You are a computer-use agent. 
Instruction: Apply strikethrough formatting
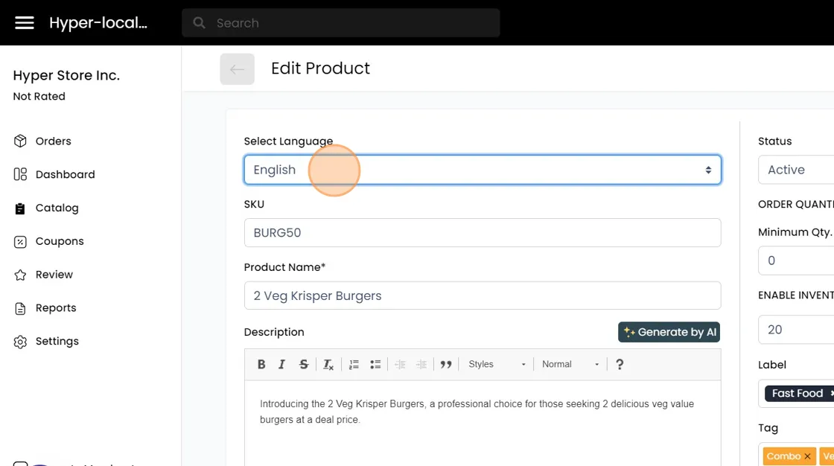[304, 364]
